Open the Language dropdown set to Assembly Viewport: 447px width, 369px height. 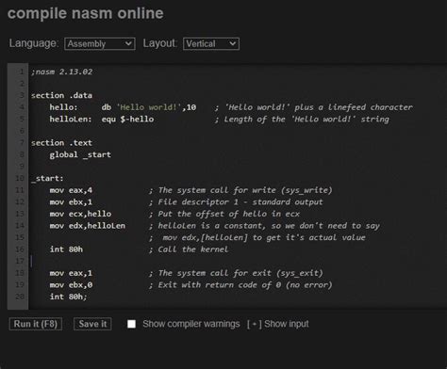100,43
